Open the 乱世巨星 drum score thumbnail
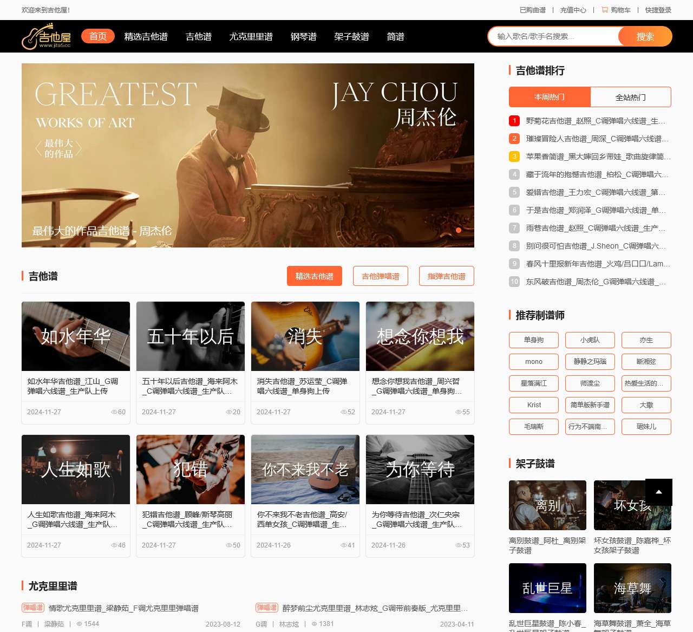 [547, 588]
